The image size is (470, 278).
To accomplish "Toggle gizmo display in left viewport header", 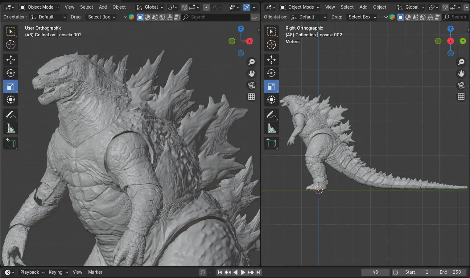I will point(246,7).
